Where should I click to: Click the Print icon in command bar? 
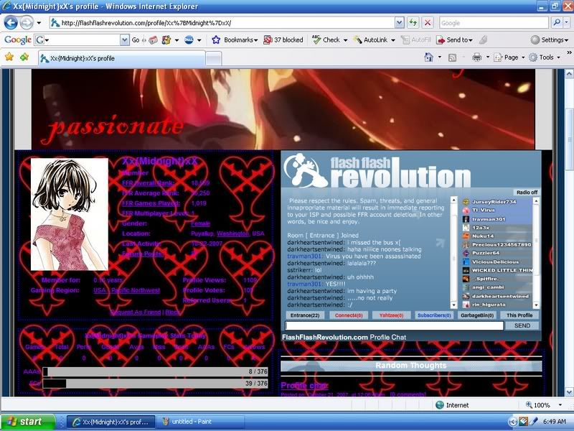point(476,57)
